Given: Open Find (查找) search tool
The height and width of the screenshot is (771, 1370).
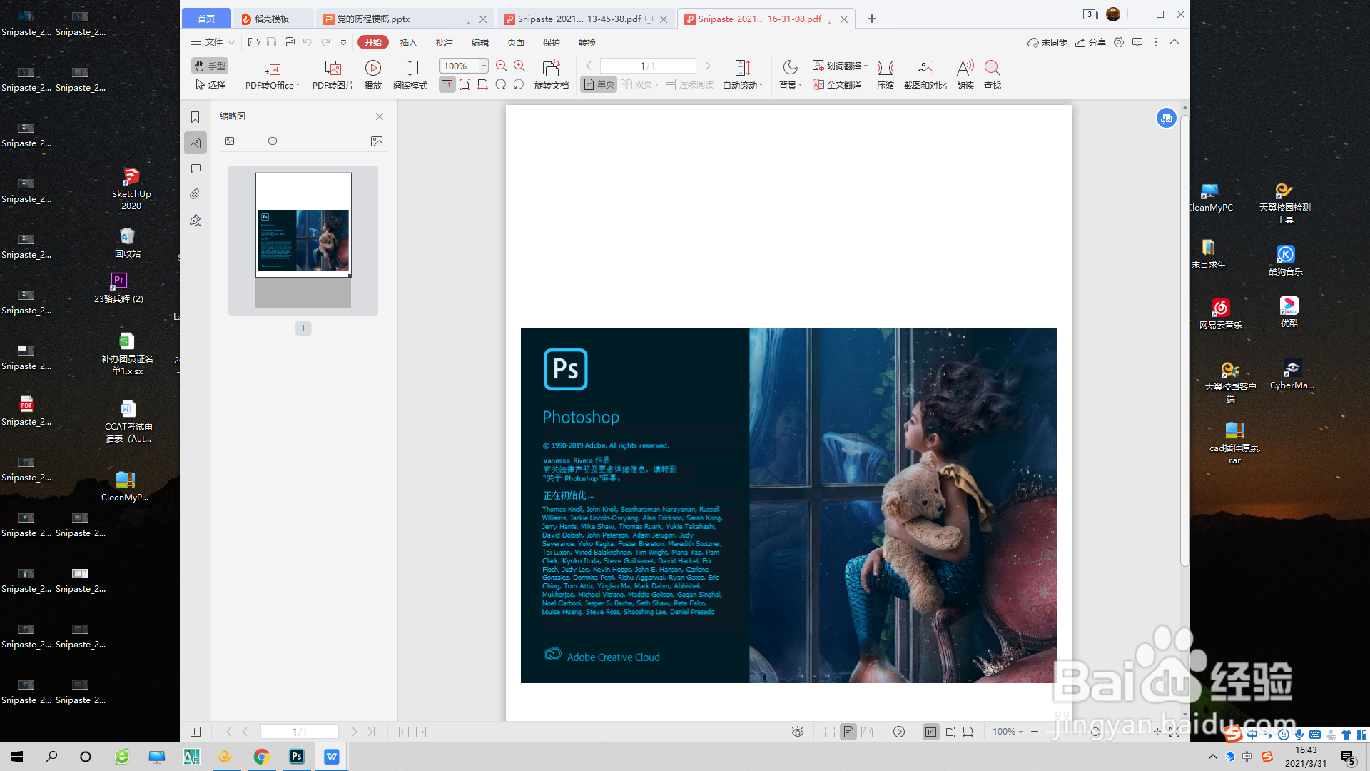Looking at the screenshot, I should pyautogui.click(x=993, y=75).
